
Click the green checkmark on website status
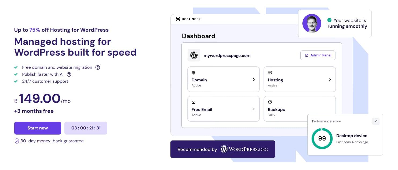(x=329, y=20)
